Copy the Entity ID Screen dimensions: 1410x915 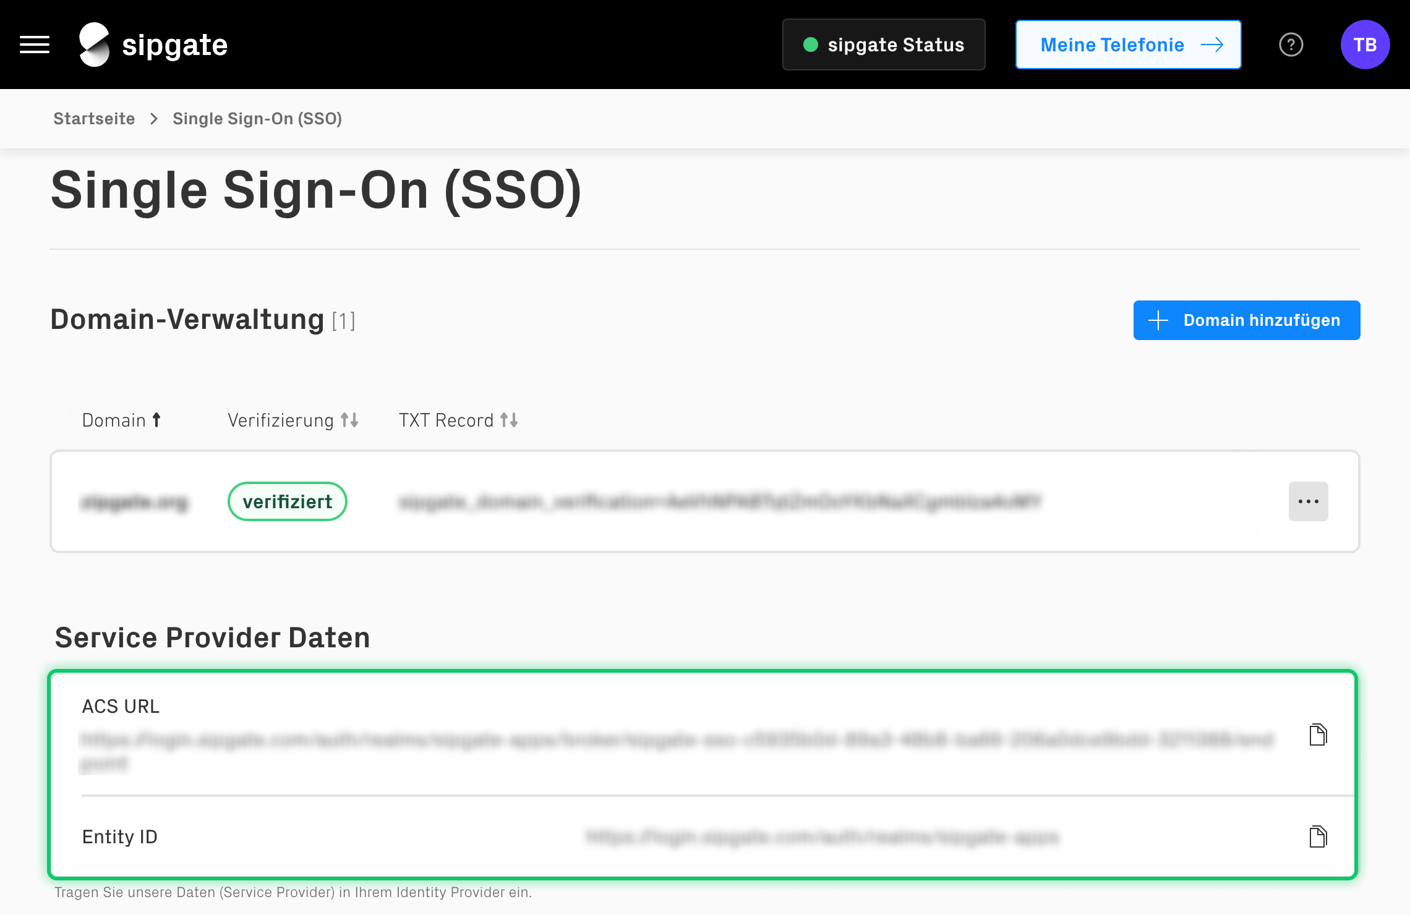tap(1318, 836)
